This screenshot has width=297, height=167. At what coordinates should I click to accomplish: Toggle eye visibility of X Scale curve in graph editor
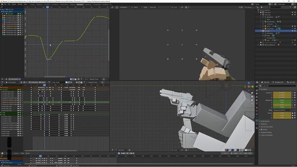[x=5, y=31]
